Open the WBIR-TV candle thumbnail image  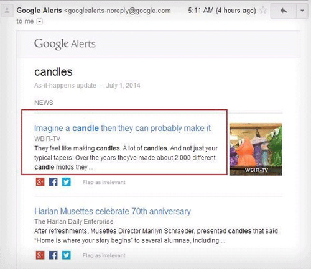point(256,149)
